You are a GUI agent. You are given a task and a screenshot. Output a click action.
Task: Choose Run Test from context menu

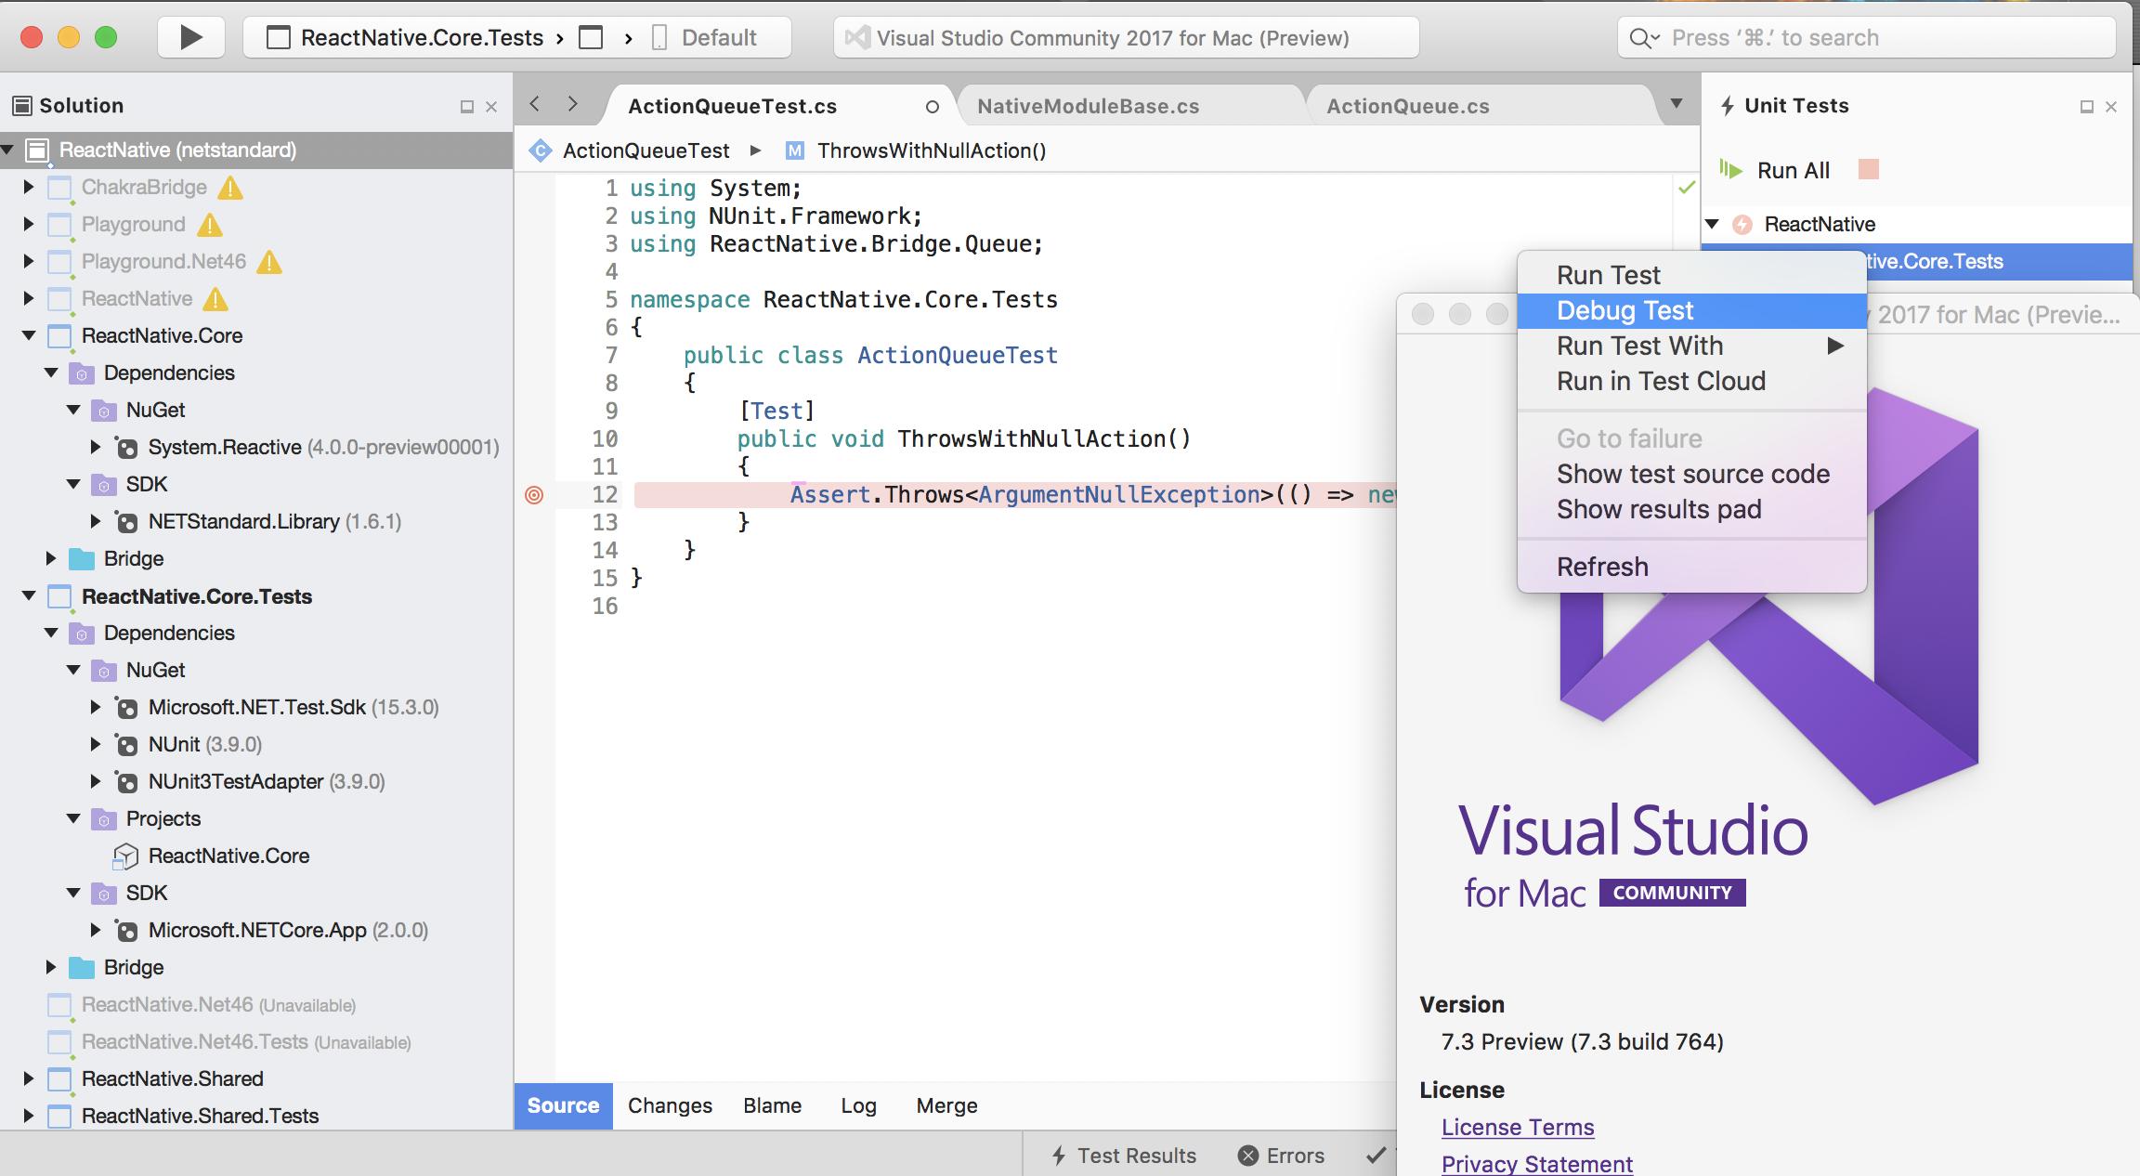pos(1691,275)
